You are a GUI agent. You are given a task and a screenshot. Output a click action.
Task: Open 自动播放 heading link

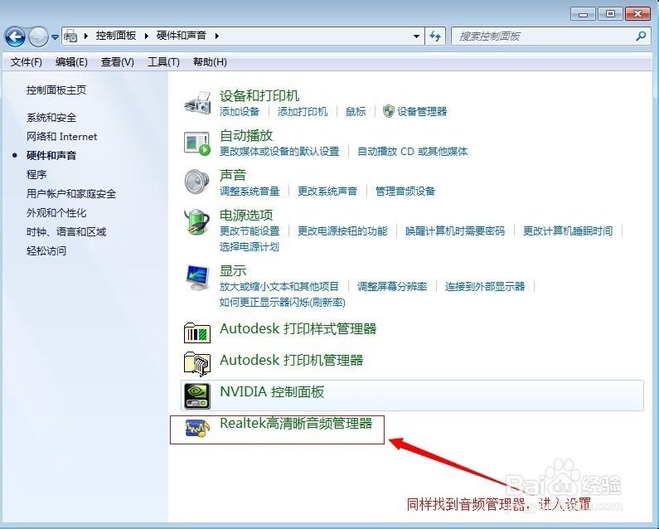point(246,136)
